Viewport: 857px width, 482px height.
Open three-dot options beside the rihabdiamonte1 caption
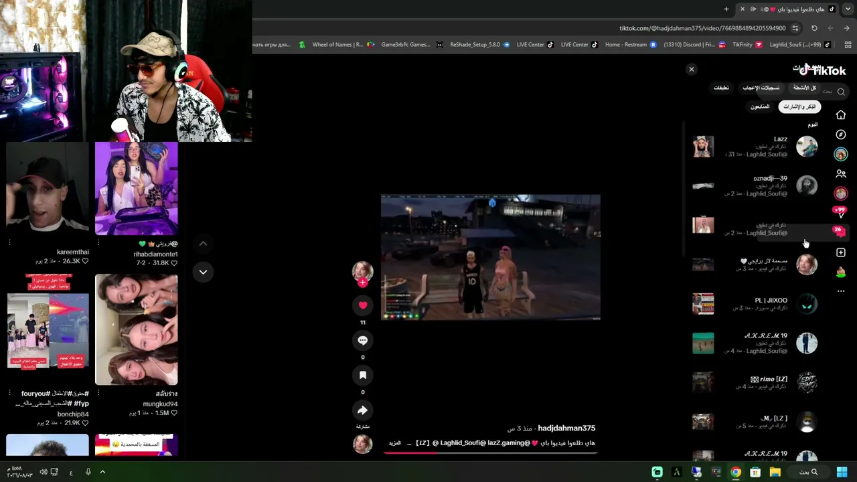pos(98,242)
